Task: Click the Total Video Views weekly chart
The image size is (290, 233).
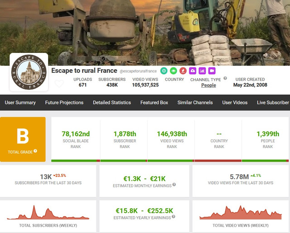Action: (x=241, y=212)
